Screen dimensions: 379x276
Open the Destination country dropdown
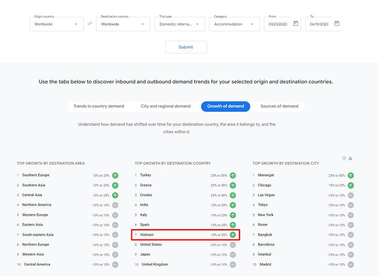pos(123,24)
